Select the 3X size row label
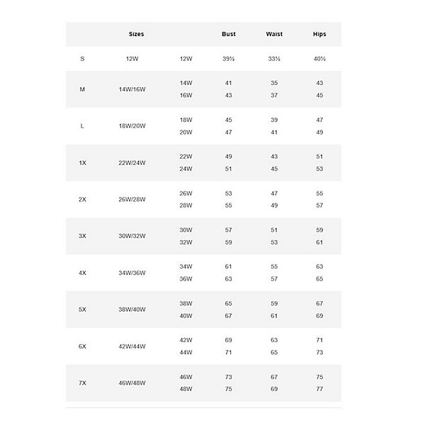 point(82,237)
